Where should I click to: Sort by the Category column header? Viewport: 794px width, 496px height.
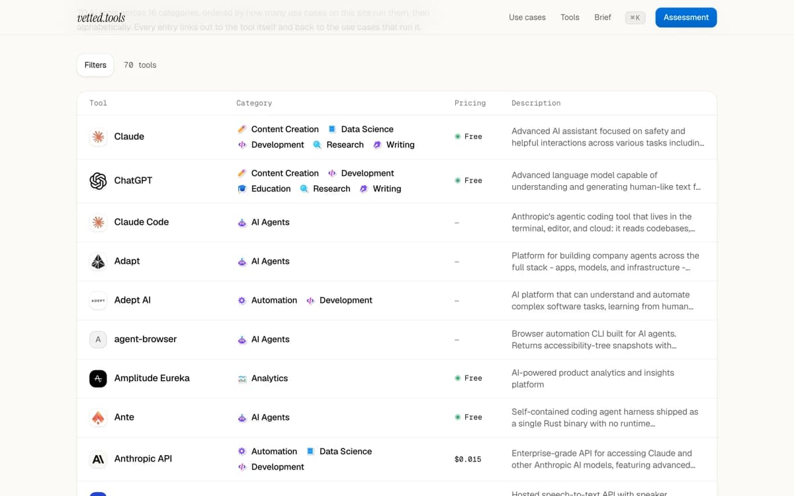pos(254,103)
